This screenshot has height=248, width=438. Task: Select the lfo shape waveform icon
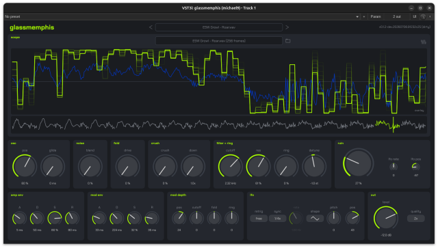pos(315,219)
